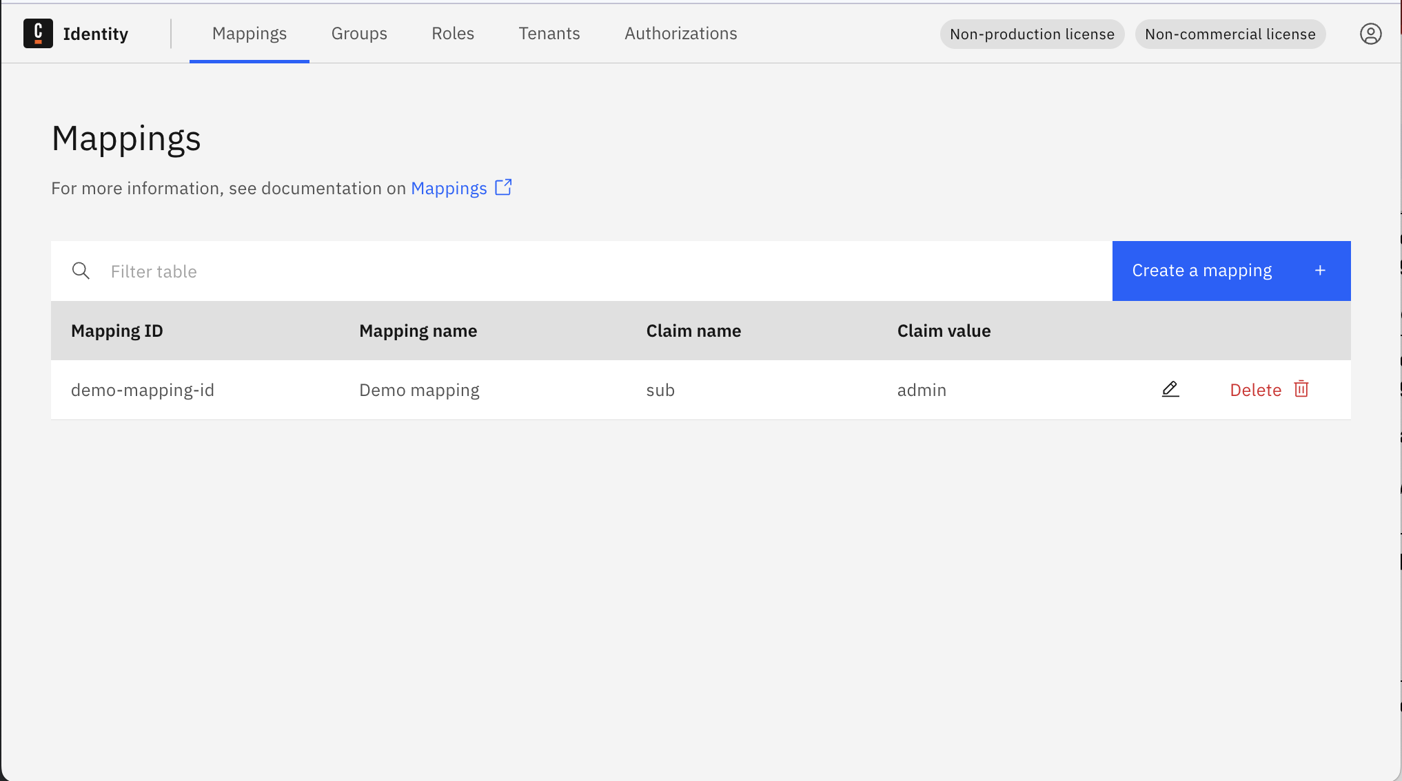This screenshot has width=1402, height=781.
Task: Click the search magnifier icon
Action: click(81, 271)
